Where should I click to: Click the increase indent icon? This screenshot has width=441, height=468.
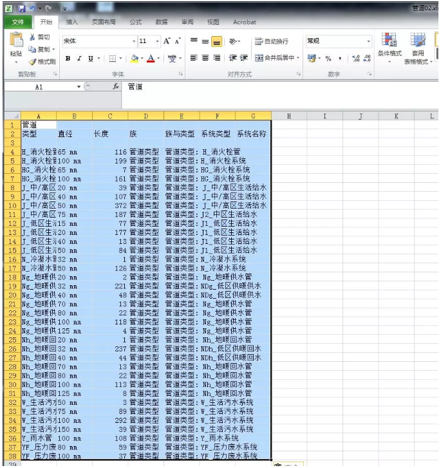click(244, 58)
